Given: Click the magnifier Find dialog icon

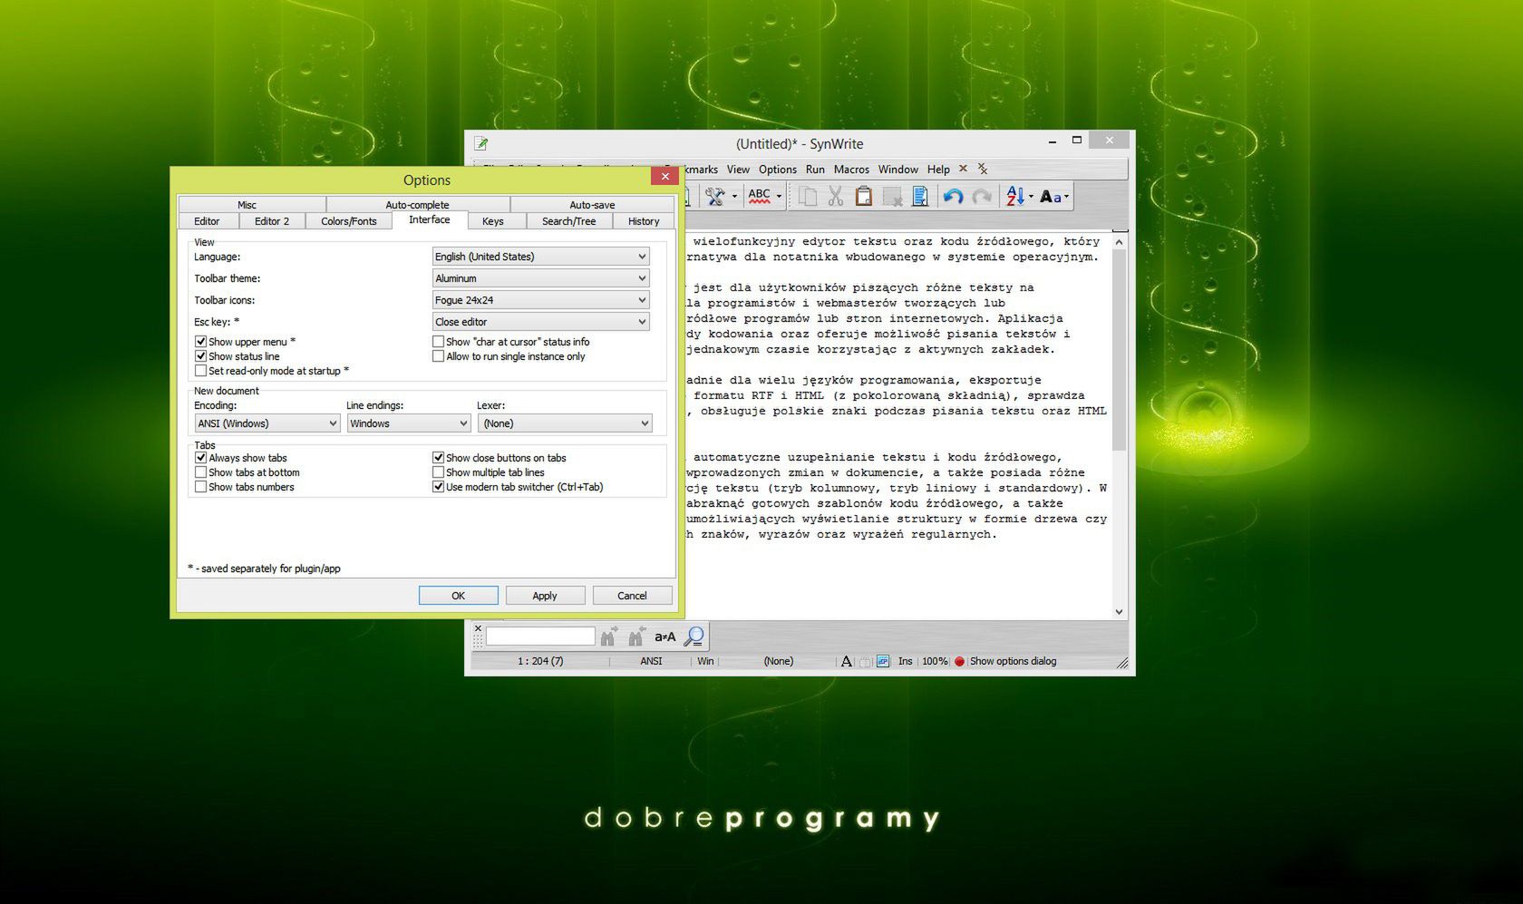Looking at the screenshot, I should click(694, 637).
